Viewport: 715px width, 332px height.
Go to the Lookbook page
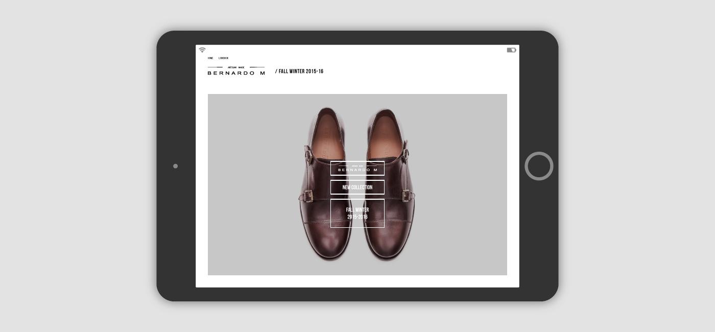pyautogui.click(x=223, y=58)
